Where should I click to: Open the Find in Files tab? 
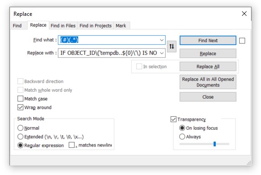63,26
